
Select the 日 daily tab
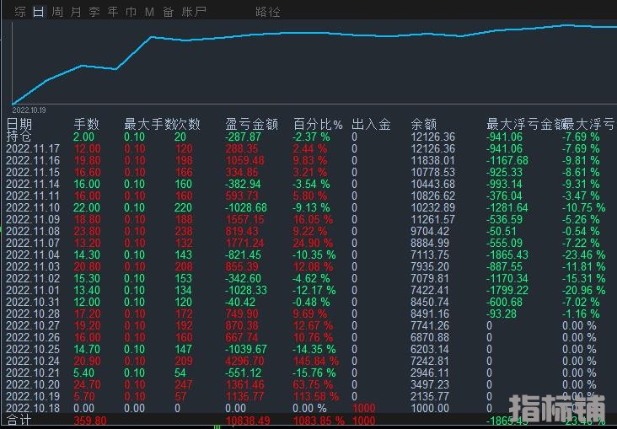tap(38, 12)
